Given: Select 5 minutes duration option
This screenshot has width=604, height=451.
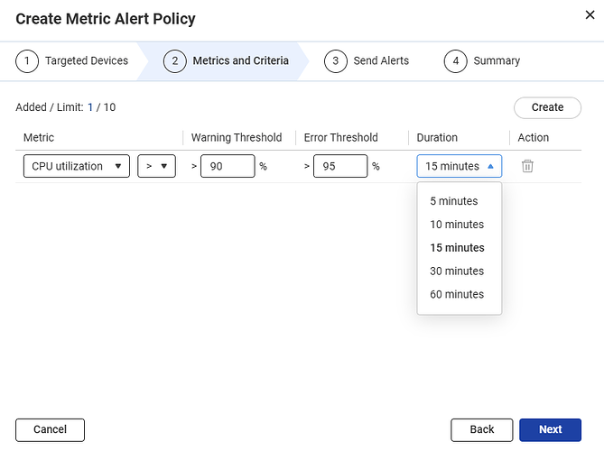Looking at the screenshot, I should pos(454,201).
